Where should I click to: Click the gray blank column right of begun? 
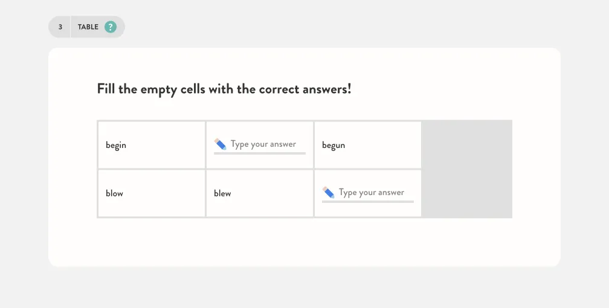(467, 144)
